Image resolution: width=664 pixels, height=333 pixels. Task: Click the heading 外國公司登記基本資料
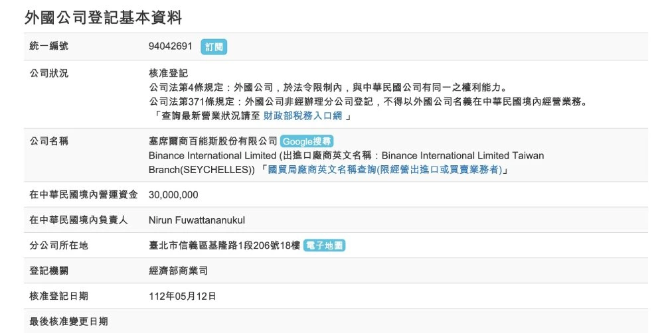coord(104,18)
